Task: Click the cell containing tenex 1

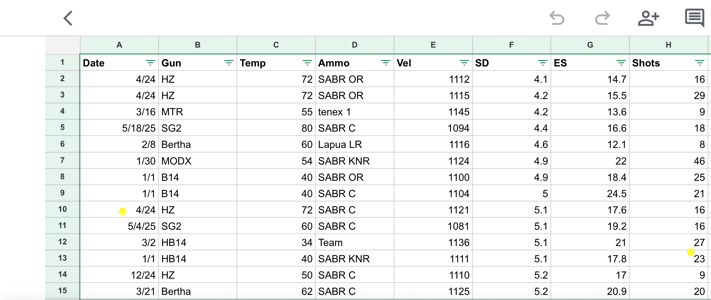Action: click(x=355, y=112)
